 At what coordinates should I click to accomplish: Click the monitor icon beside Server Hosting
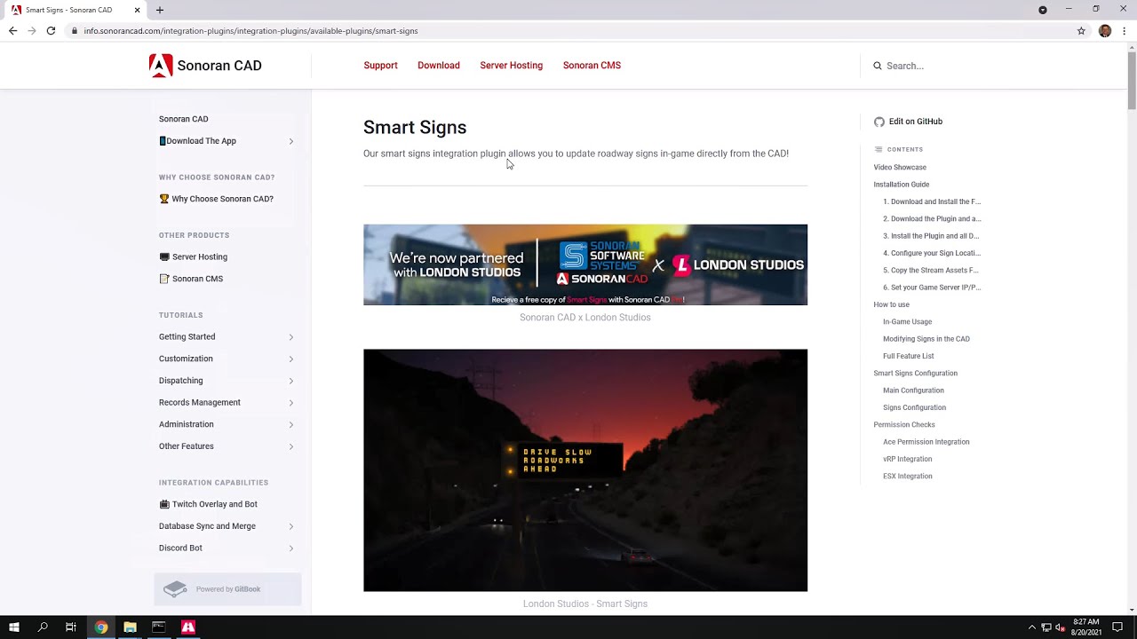click(x=163, y=257)
